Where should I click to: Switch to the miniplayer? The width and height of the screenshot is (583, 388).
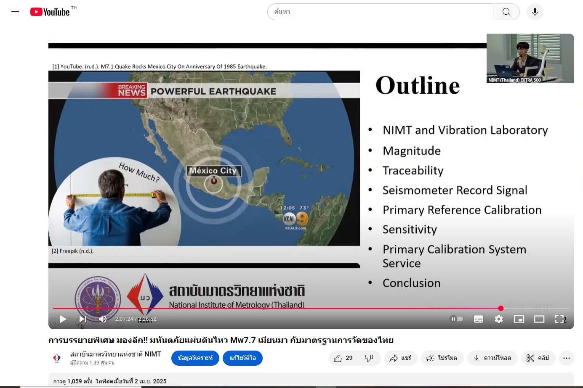519,319
